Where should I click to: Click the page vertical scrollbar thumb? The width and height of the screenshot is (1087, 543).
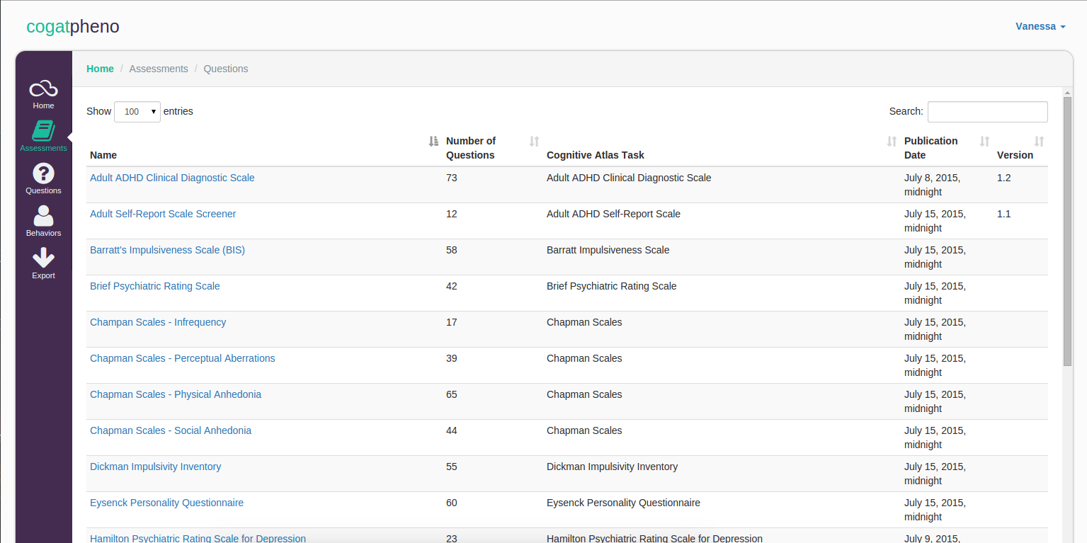point(1068,232)
